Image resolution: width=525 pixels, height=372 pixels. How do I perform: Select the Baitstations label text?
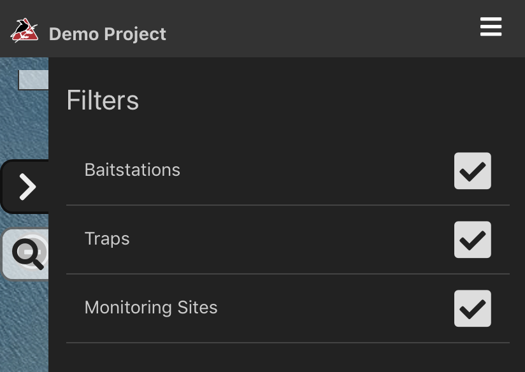[x=133, y=170]
